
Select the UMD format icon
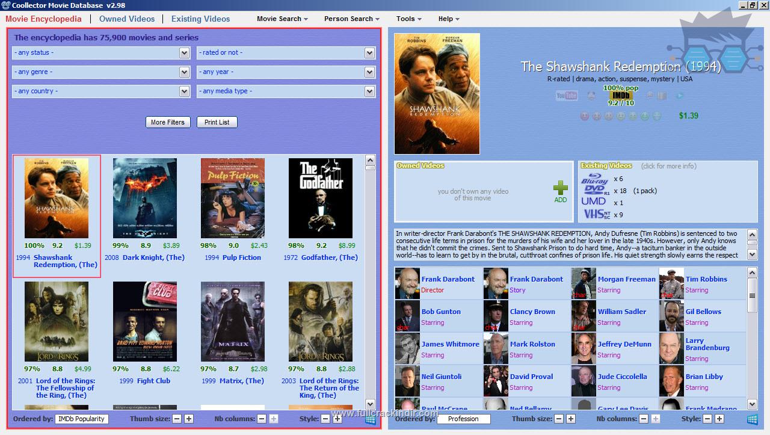tap(594, 202)
